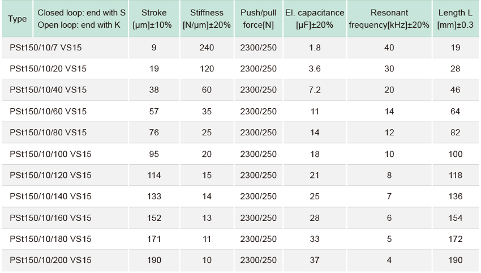Viewport: 481px width, 273px height.
Task: Select the Push/pull force header cell
Action: click(258, 19)
